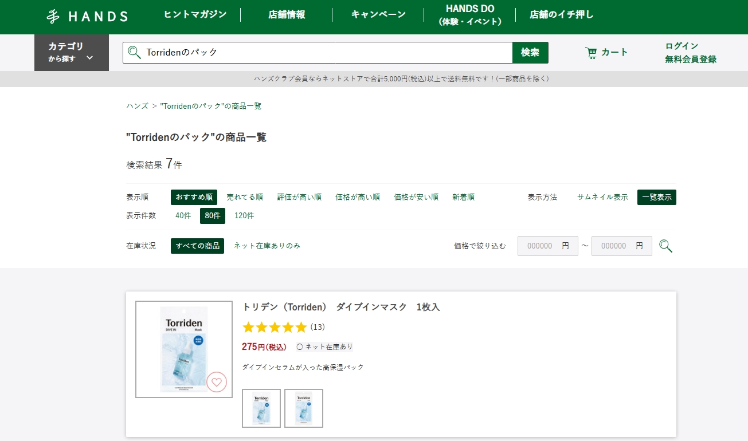The width and height of the screenshot is (748, 441).
Task: Click the HANDS logo
Action: point(87,17)
